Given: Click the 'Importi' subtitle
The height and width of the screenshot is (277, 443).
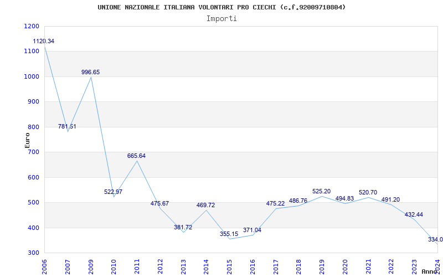Looking at the screenshot, I should click(221, 19).
